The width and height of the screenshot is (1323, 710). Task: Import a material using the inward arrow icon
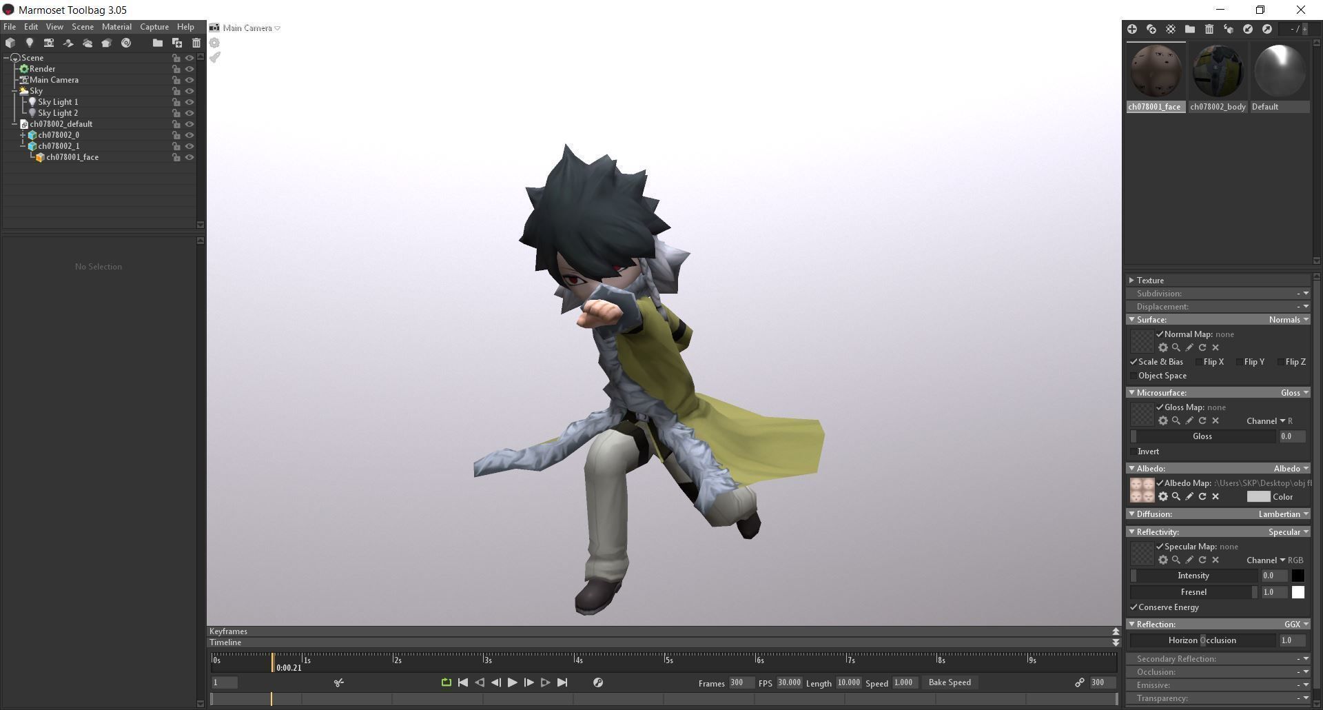tap(1248, 29)
